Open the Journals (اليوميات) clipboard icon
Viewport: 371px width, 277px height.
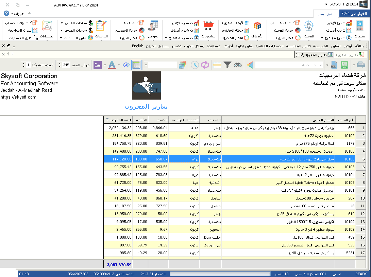click(x=101, y=25)
